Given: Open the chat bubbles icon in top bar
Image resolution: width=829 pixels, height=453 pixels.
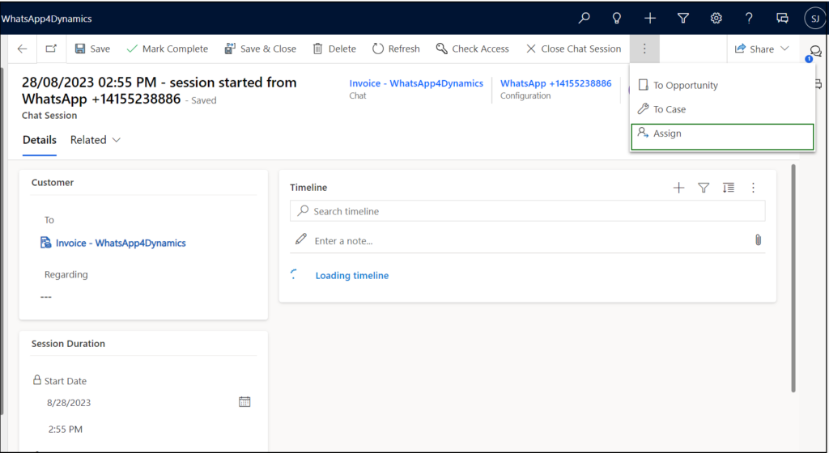Looking at the screenshot, I should click(782, 18).
